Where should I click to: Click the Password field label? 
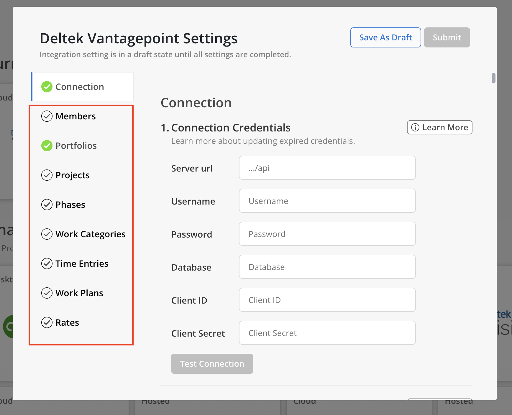click(192, 234)
